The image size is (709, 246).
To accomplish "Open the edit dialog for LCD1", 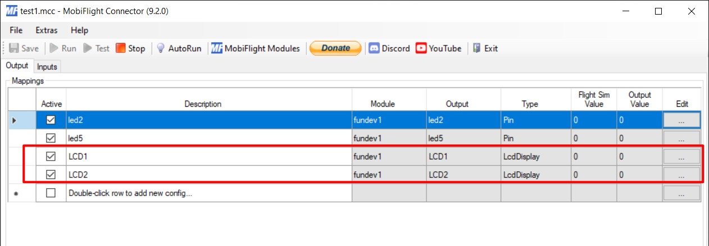I will tap(681, 157).
